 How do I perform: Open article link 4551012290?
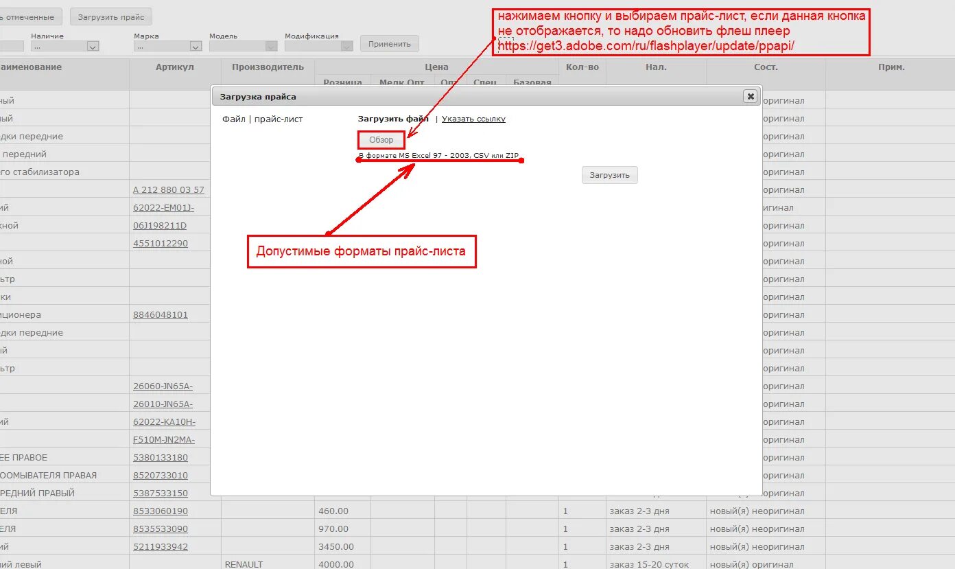tap(161, 244)
